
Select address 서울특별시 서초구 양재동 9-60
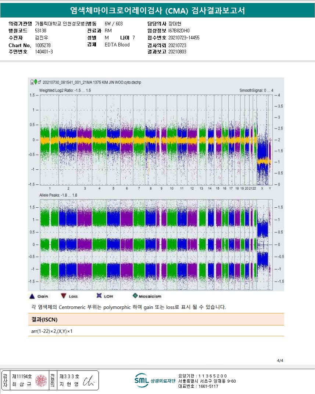207,381
